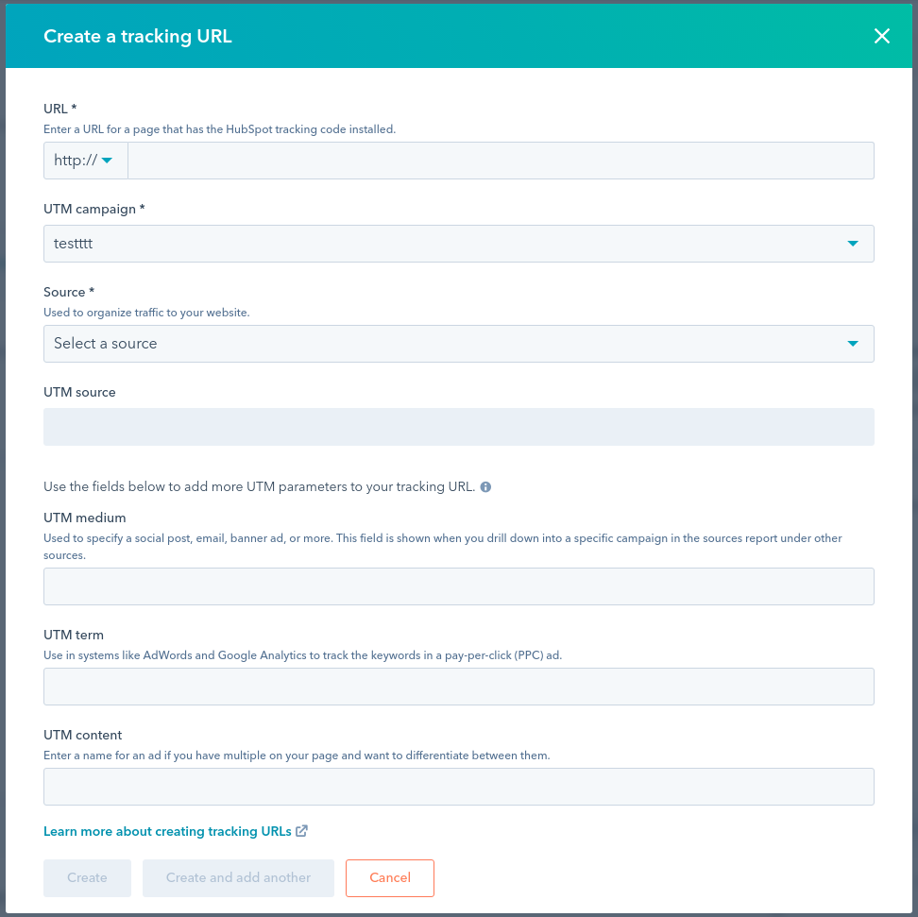The width and height of the screenshot is (918, 917).
Task: Click the info icon about UTM parameters
Action: 486,486
